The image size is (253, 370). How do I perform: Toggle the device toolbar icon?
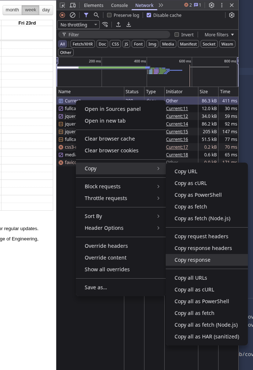coord(73,5)
